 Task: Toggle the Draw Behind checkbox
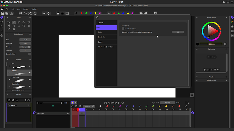tap(30, 54)
